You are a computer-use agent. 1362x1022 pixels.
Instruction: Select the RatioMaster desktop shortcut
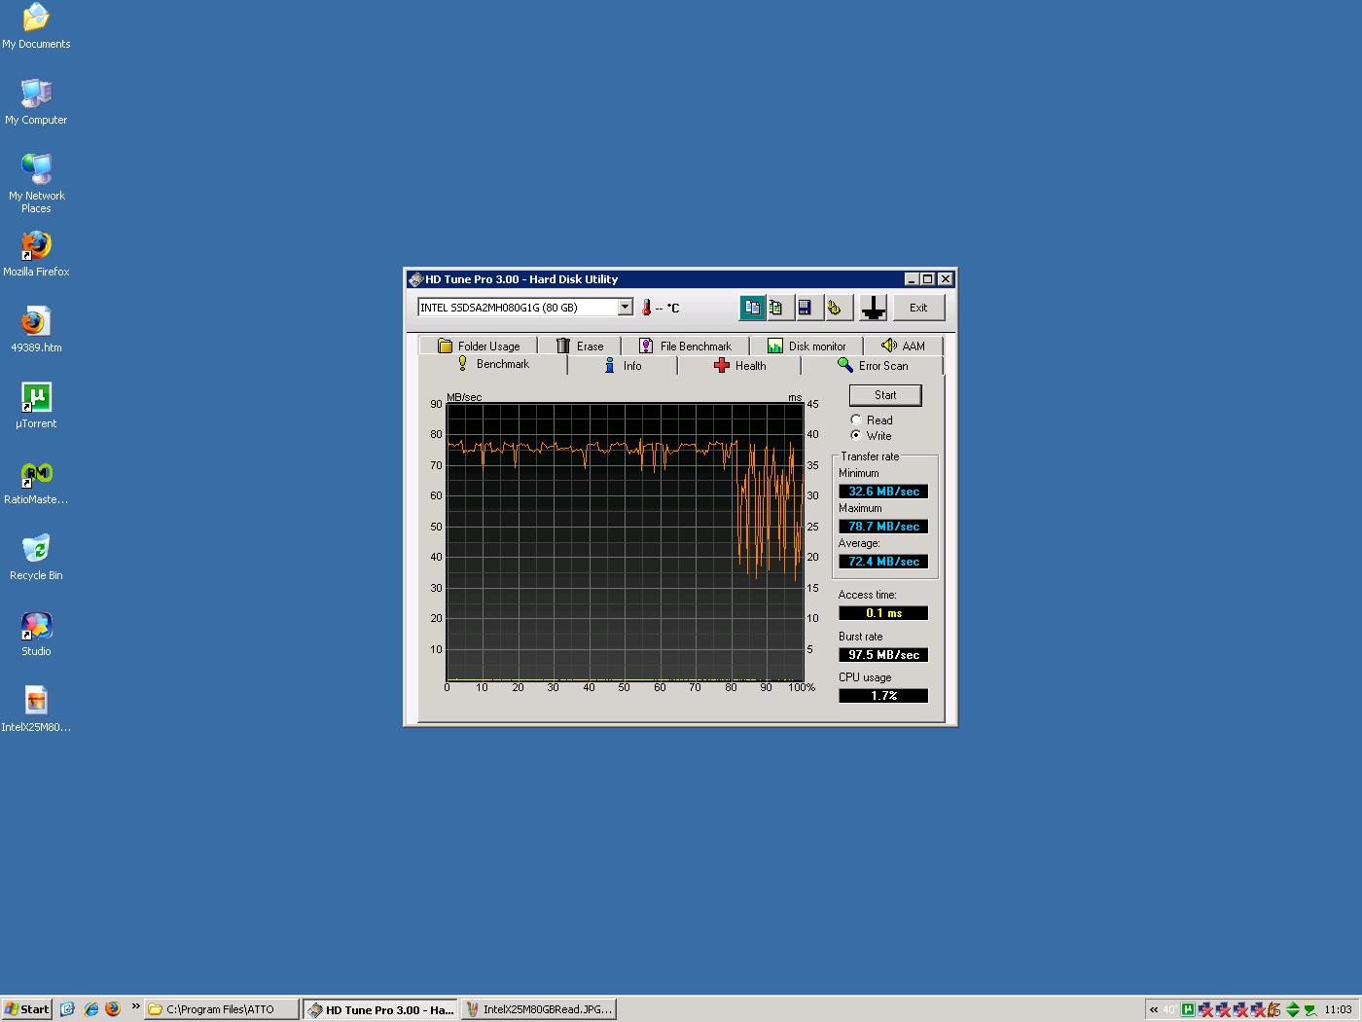point(36,481)
